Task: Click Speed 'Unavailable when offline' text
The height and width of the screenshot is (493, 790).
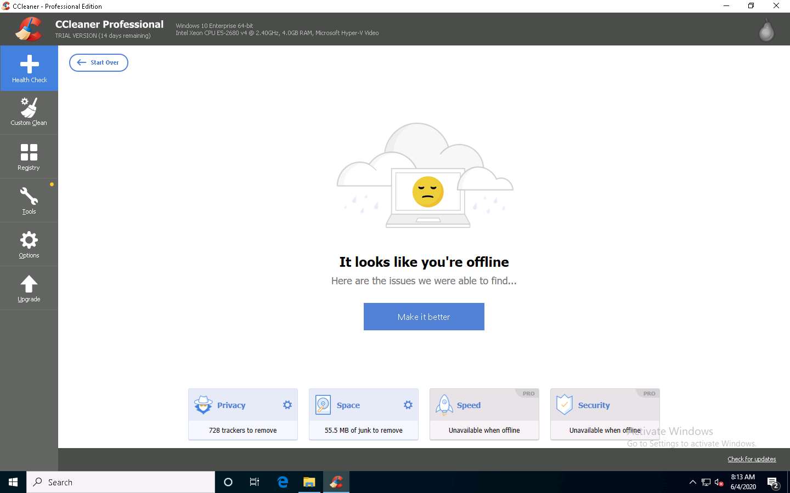Action: (x=484, y=431)
